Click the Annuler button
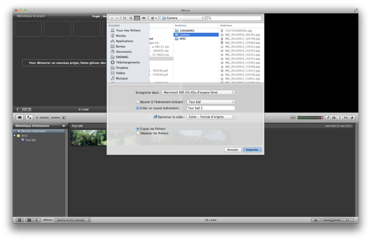 [x=232, y=150]
